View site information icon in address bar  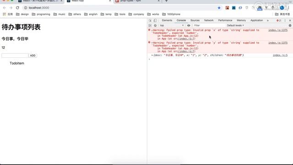26,8
